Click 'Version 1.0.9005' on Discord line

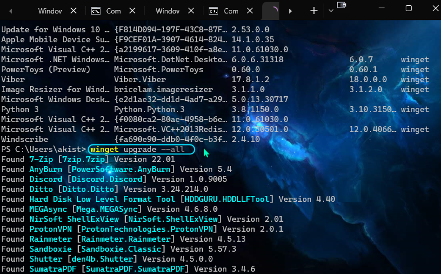point(189,179)
